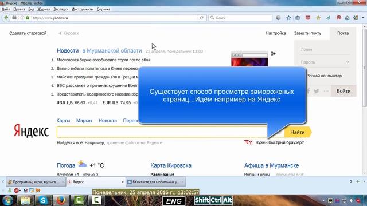Click the Adblock Plus icon in the bottom bar
The height and width of the screenshot is (206, 367).
coord(17,191)
